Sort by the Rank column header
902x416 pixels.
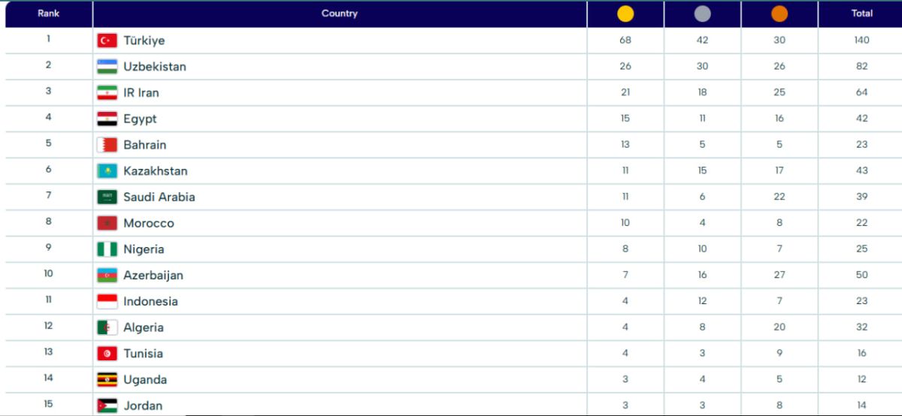click(x=48, y=14)
